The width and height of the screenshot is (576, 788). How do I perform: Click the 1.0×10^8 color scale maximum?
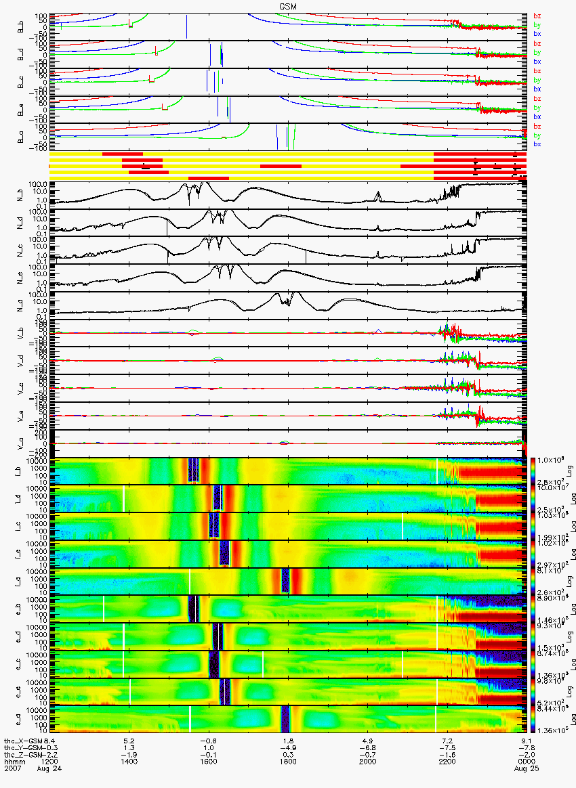tap(550, 461)
